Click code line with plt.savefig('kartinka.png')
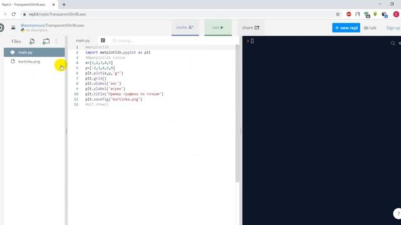 pos(113,99)
